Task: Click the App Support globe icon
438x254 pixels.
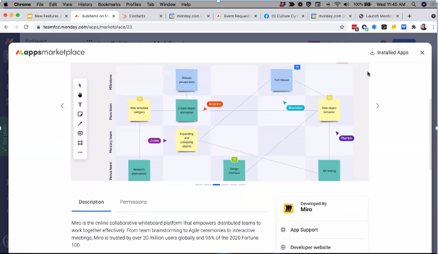Action: pyautogui.click(x=283, y=230)
